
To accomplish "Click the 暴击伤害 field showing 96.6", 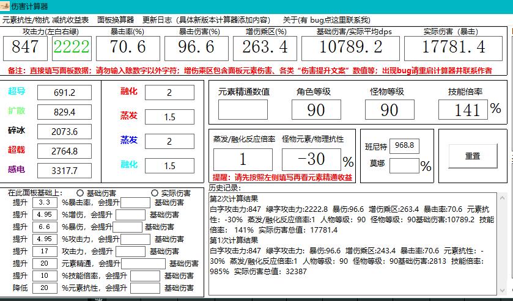I will [x=196, y=48].
